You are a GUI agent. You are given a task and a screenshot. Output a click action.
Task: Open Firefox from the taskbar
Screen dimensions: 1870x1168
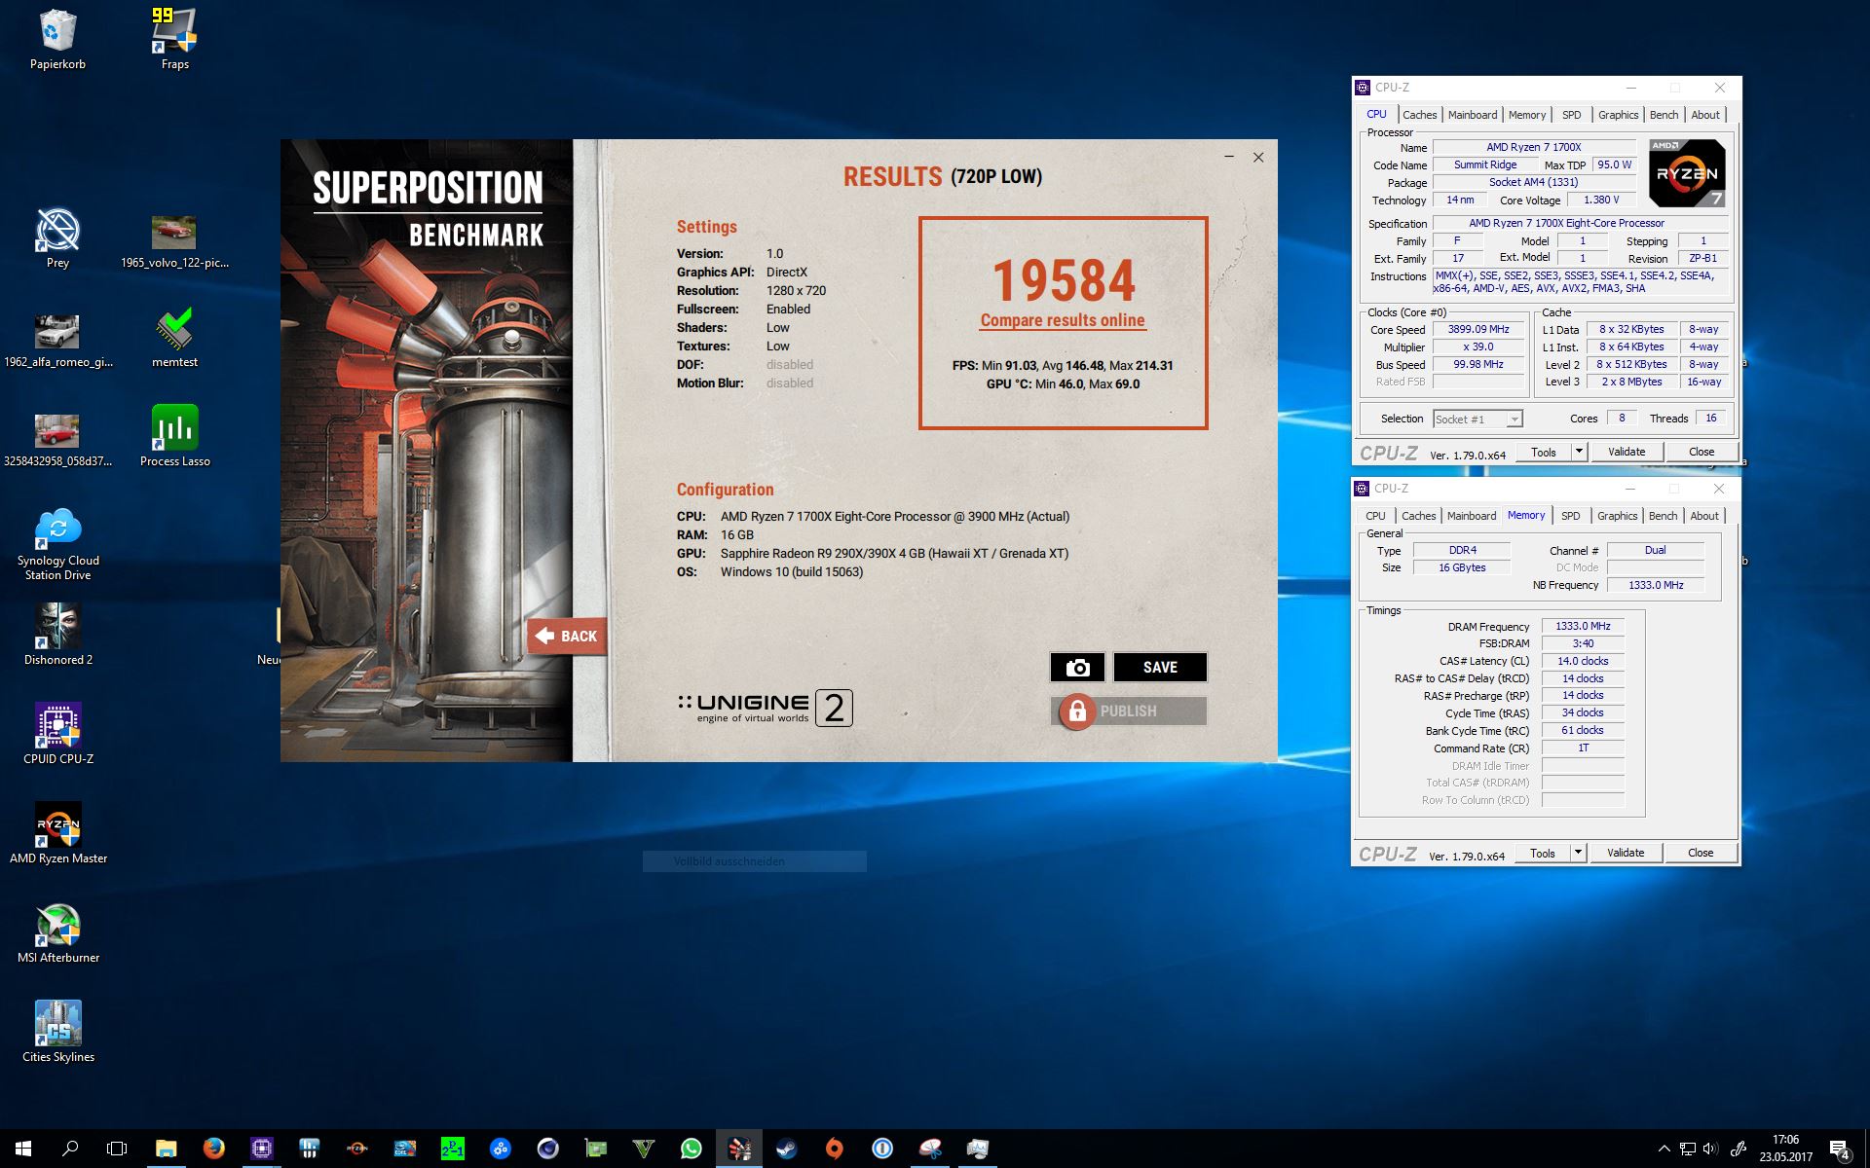(214, 1149)
